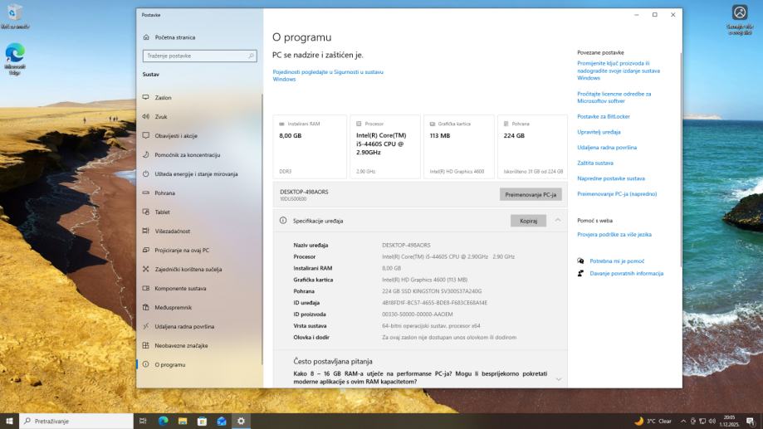This screenshot has height=429, width=763.
Task: Click the 224 GB SSD KINGSTON value
Action: click(x=432, y=291)
